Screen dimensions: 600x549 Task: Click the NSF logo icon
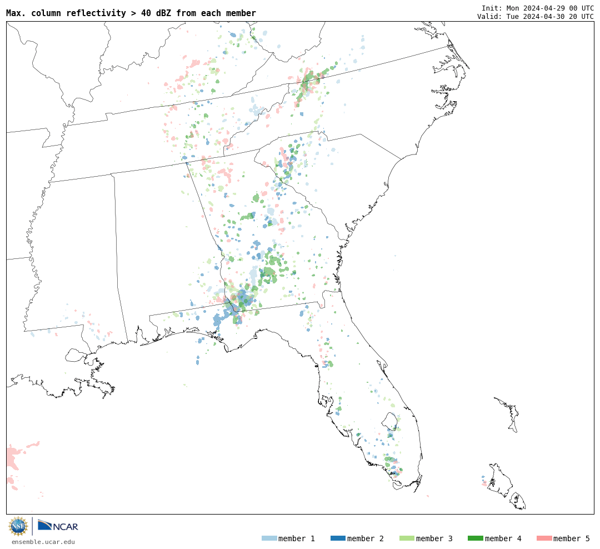[18, 526]
